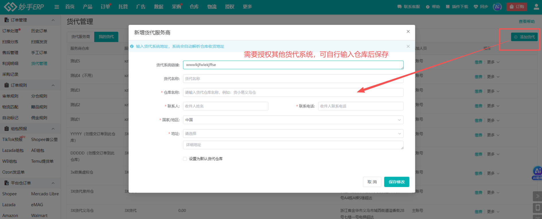This screenshot has height=219, width=542.
Task: Open 采购记录 in sidebar
Action: pyautogui.click(x=10, y=74)
